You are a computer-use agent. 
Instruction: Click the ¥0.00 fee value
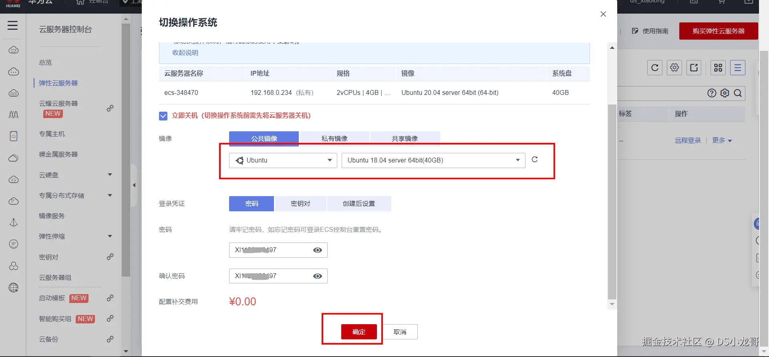point(242,301)
